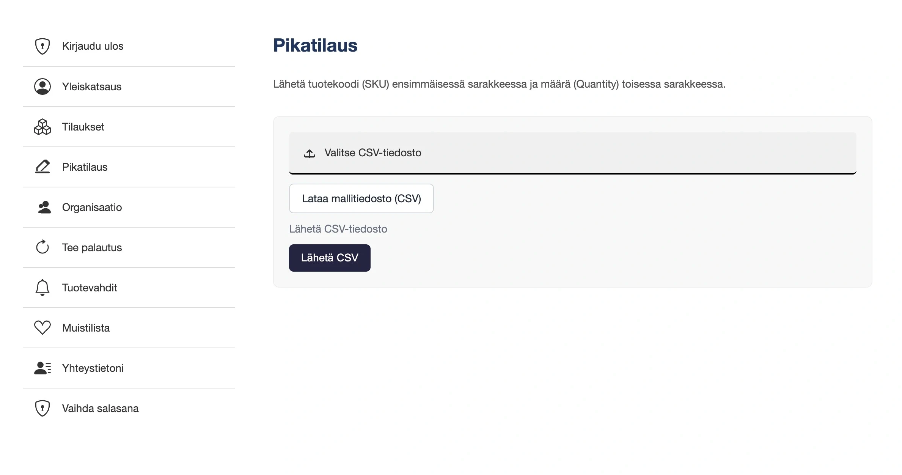Open orders via the Tilaukset cubes icon
Image resolution: width=902 pixels, height=475 pixels.
42,127
